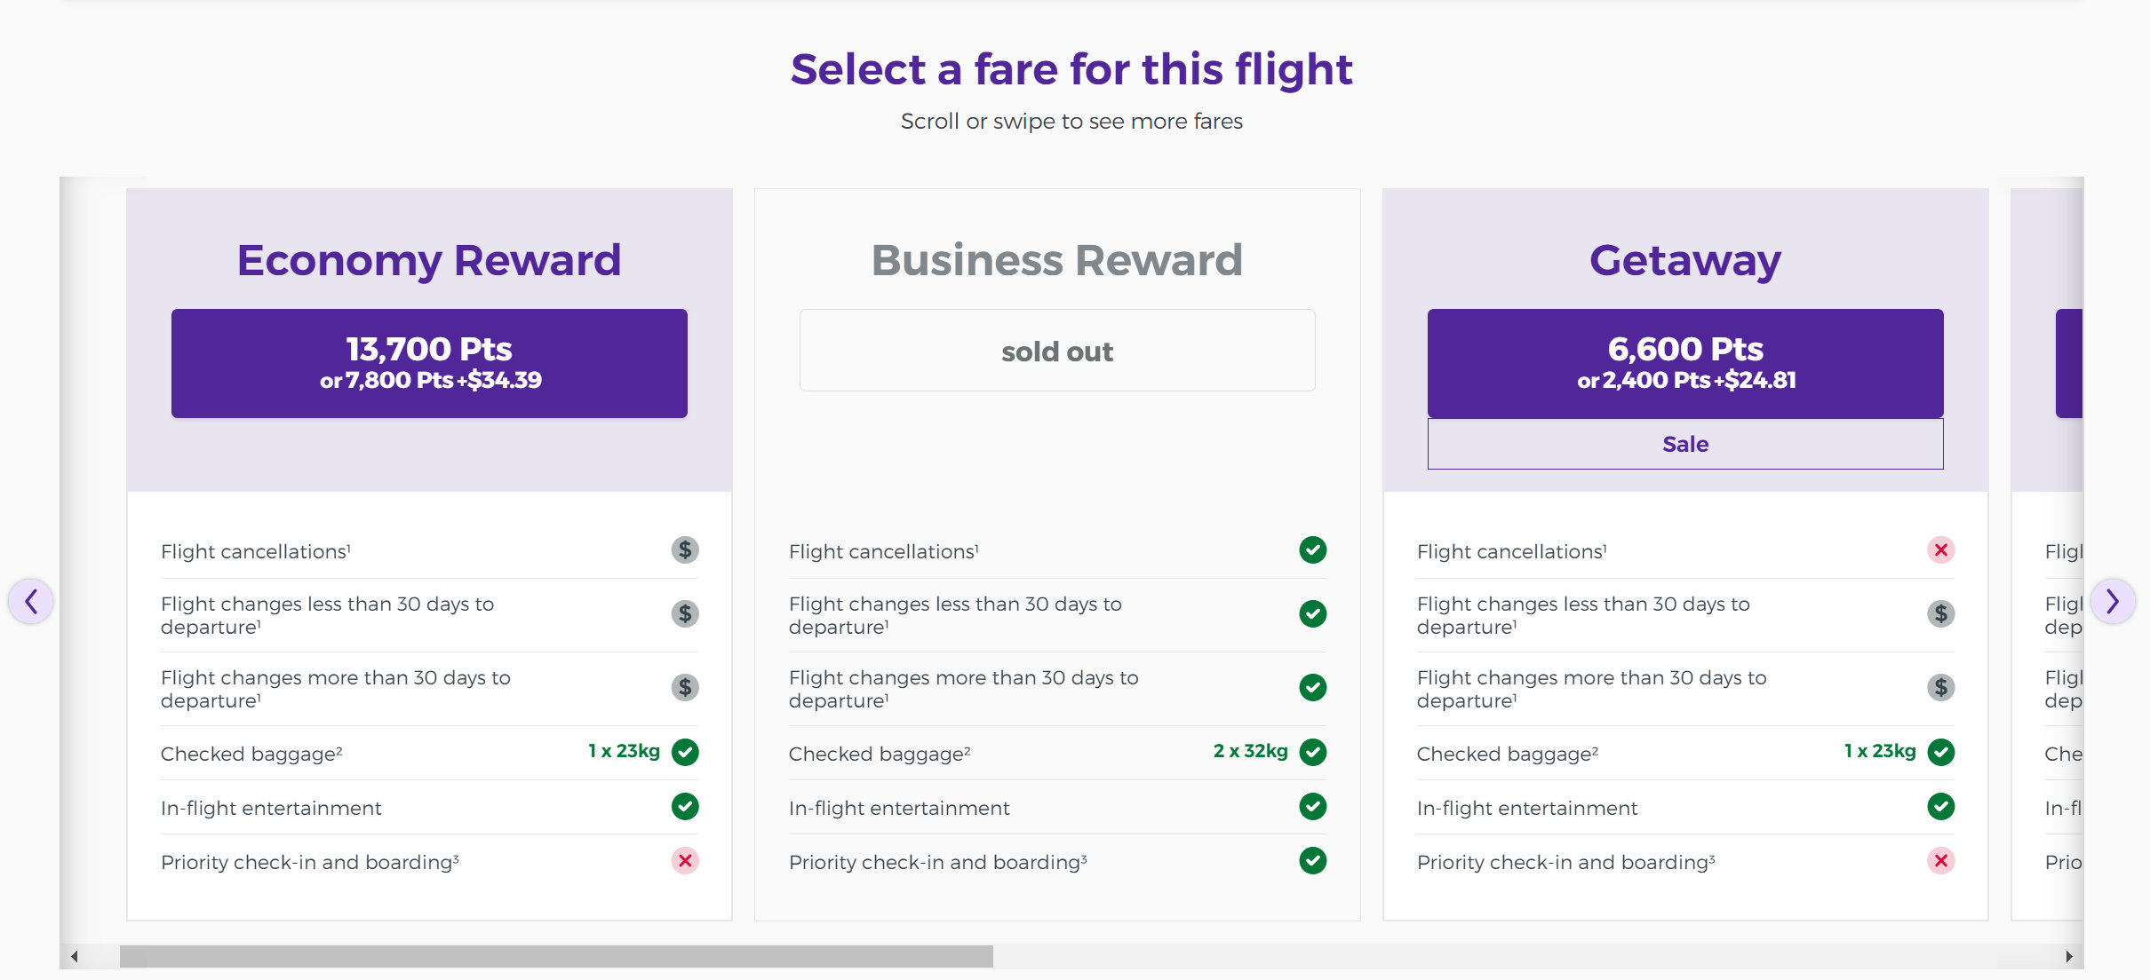
Task: Click the green check beside Business 2 x 32kg baggage
Action: coord(1313,752)
